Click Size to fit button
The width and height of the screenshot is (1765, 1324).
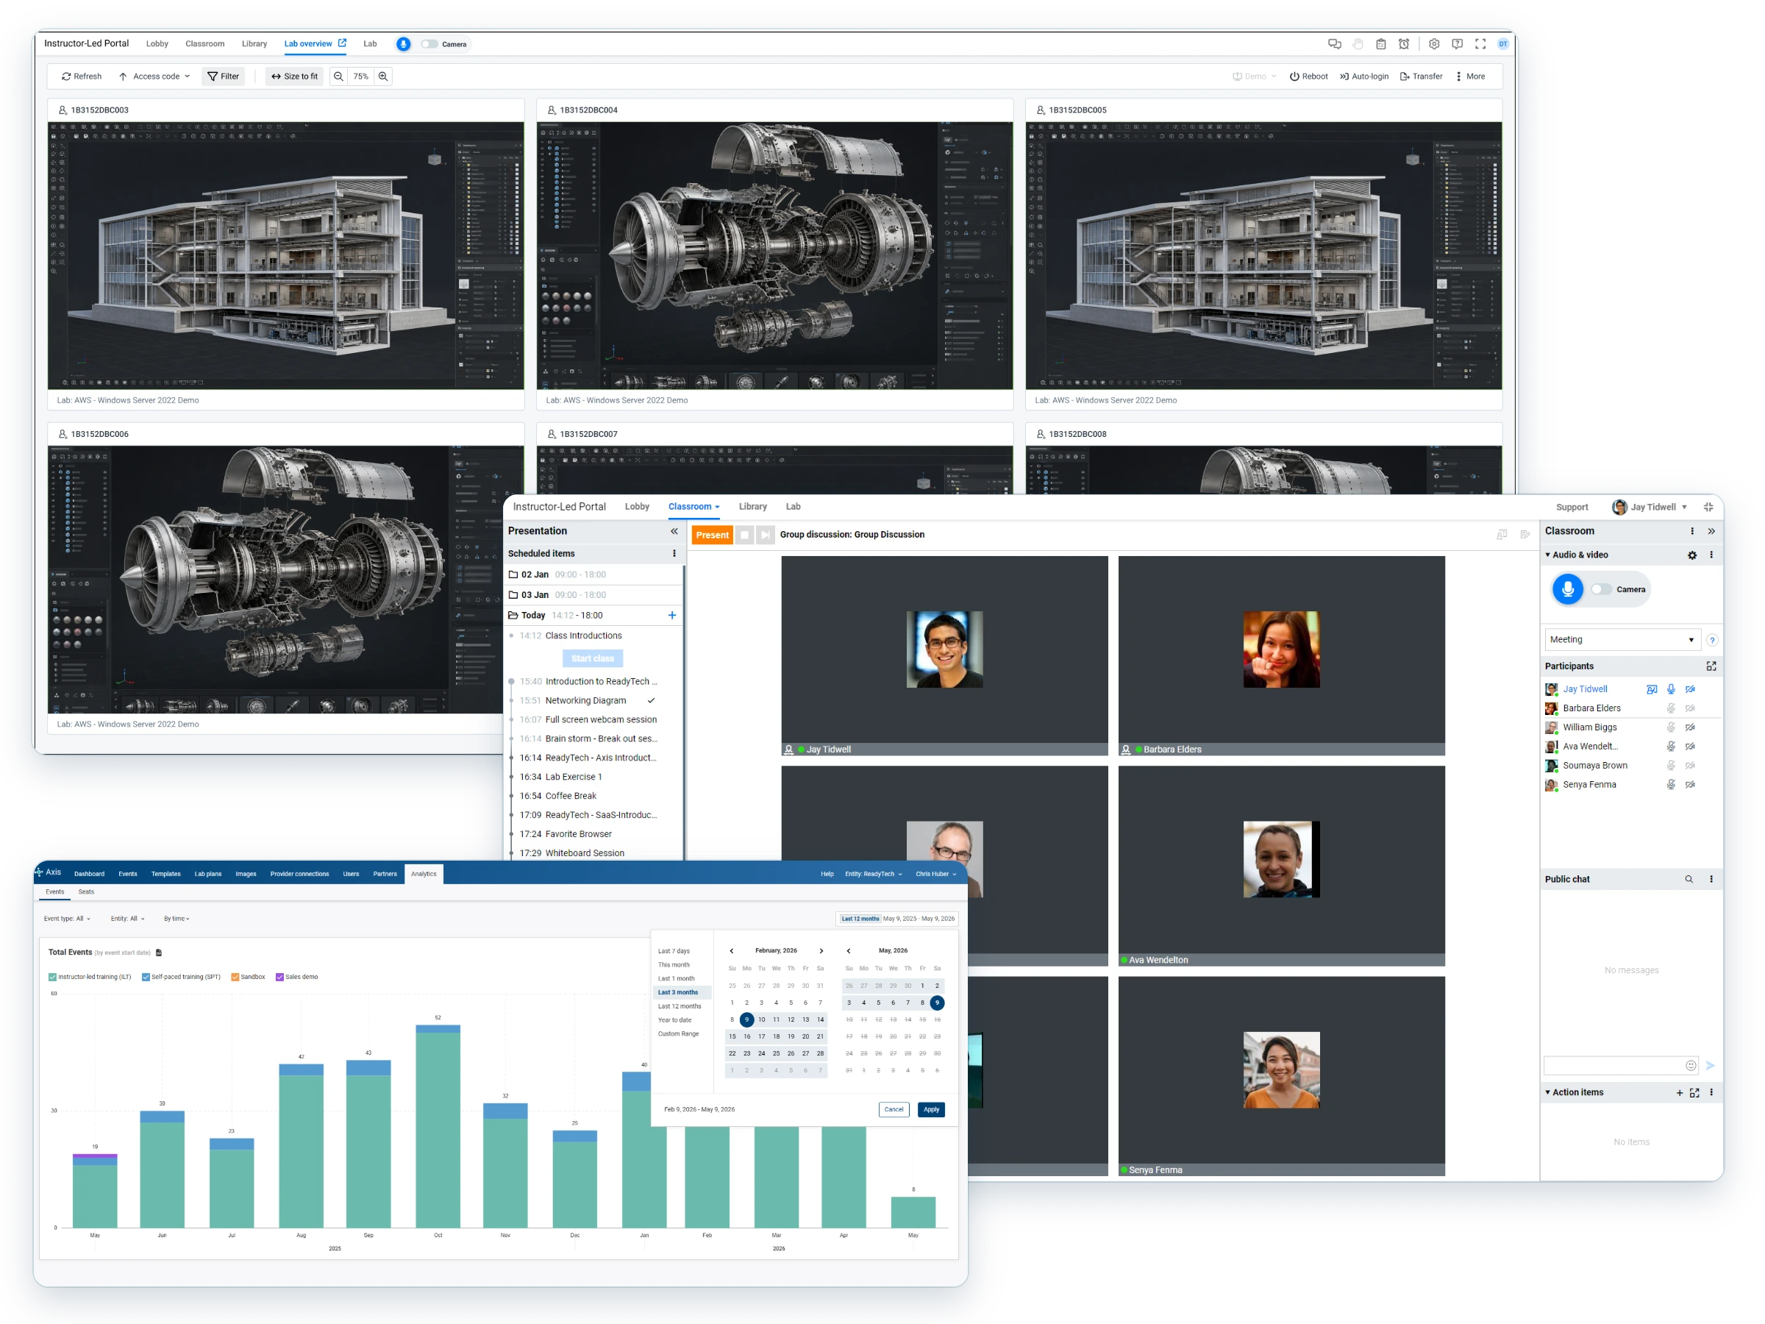(294, 76)
